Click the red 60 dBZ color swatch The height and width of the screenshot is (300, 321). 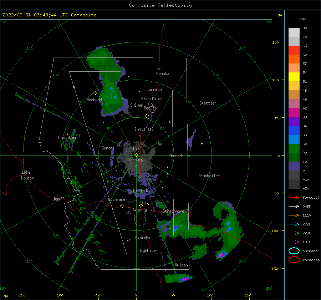point(294,50)
